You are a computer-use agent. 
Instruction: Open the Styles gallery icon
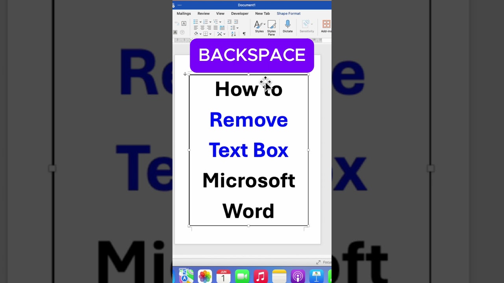[x=258, y=25]
